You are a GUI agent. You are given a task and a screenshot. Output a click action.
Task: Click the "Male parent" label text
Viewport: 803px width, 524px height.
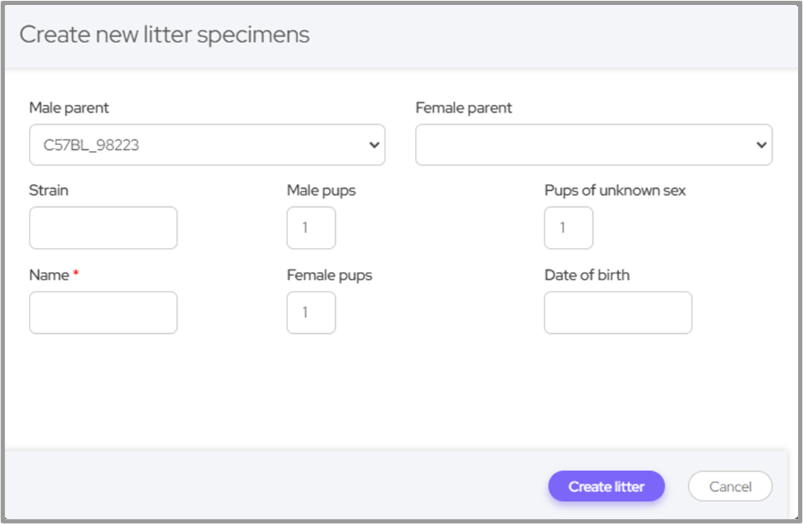(x=69, y=108)
